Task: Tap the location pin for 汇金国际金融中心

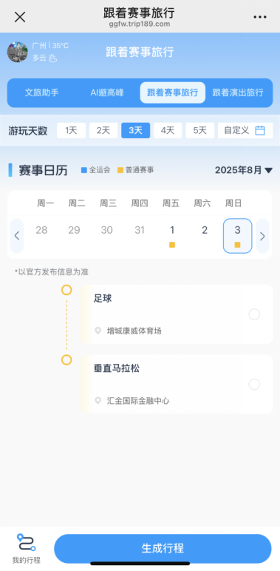Action: coord(98,401)
